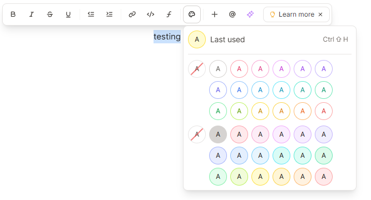
Task: Insert a link with the chain icon
Action: coord(132,14)
